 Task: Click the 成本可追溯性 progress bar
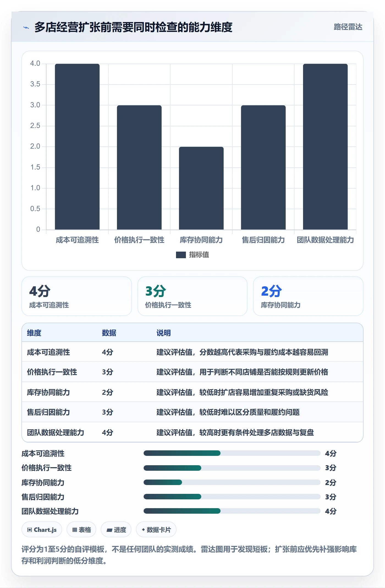[232, 453]
